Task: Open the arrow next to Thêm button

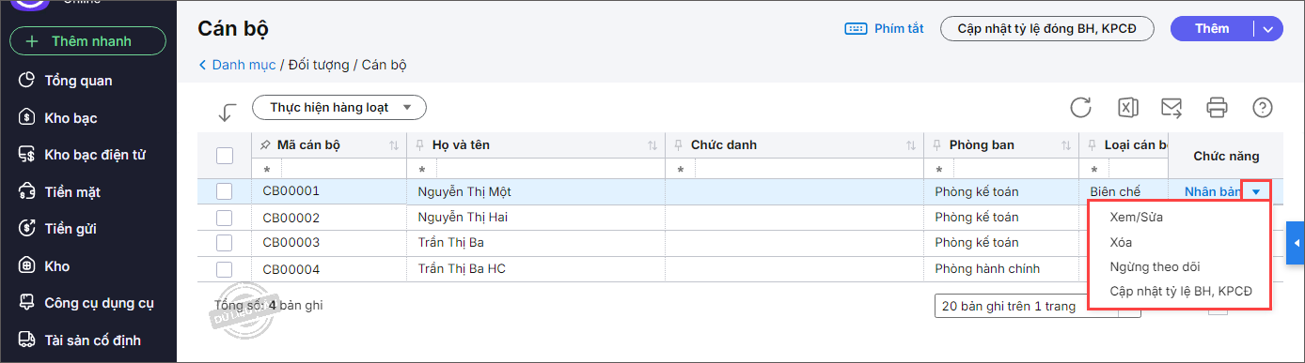Action: [1268, 29]
